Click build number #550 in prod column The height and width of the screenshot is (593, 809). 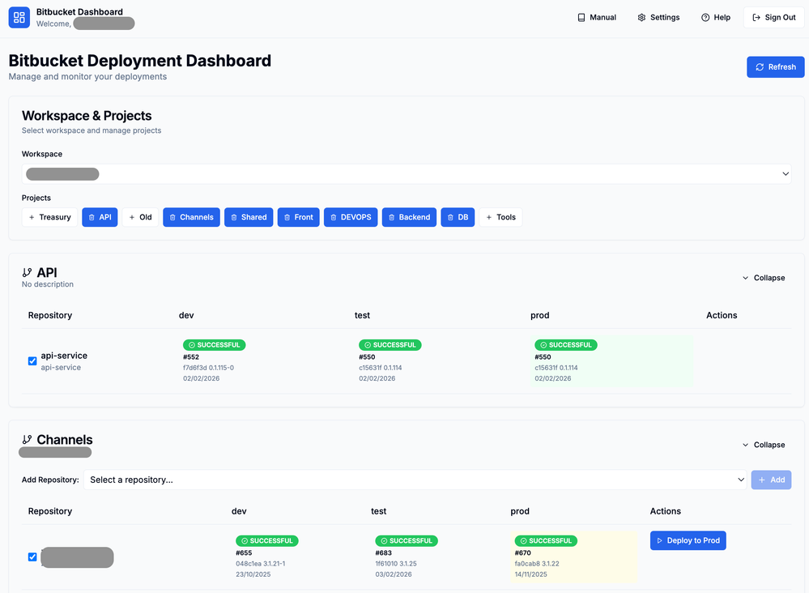[x=543, y=357]
